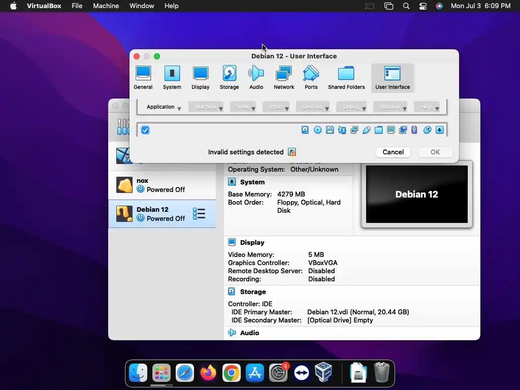Toggle the virtualization features status bar indicator
520x390 pixels.
coord(414,130)
